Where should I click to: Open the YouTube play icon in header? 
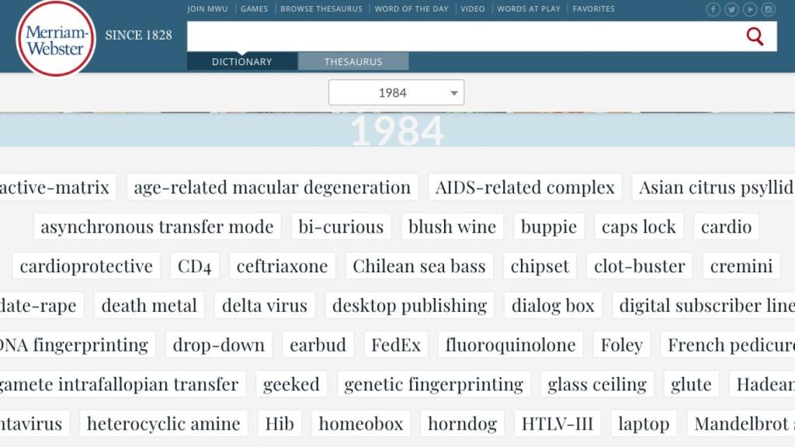coord(750,9)
